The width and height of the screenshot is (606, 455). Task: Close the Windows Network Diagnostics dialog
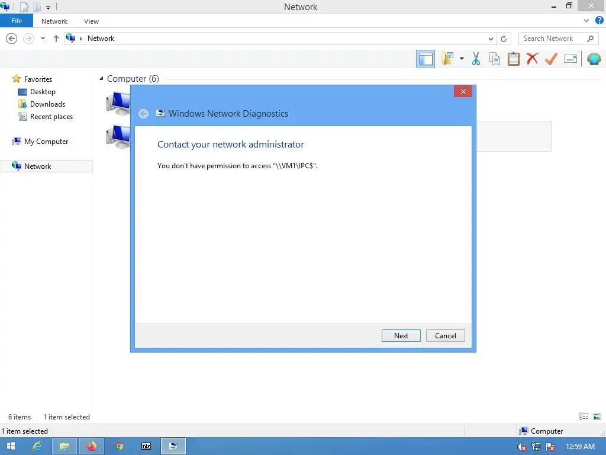point(463,92)
